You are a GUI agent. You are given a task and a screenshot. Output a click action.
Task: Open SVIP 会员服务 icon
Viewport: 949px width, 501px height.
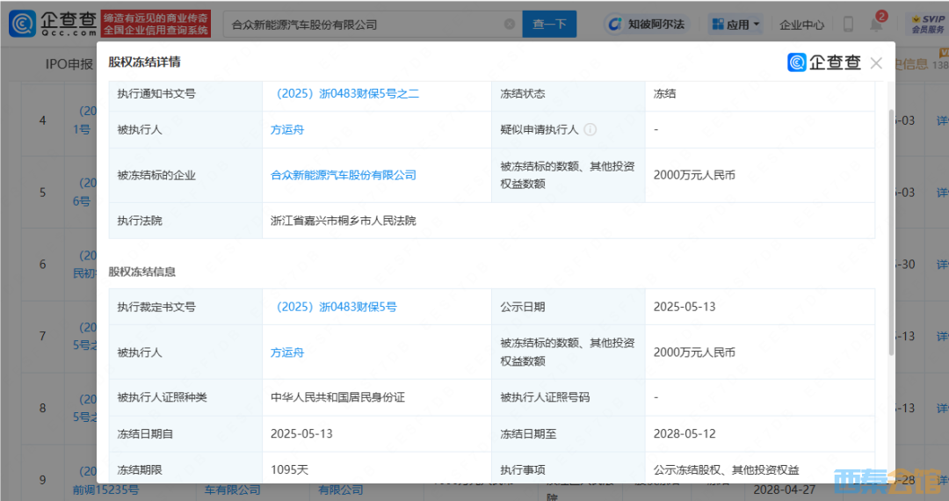click(x=928, y=24)
